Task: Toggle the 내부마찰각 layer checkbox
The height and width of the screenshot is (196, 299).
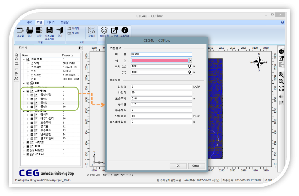Action: pos(32,119)
